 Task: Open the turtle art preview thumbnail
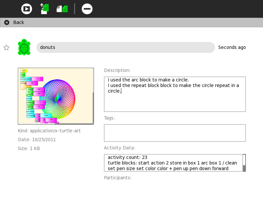point(56,96)
